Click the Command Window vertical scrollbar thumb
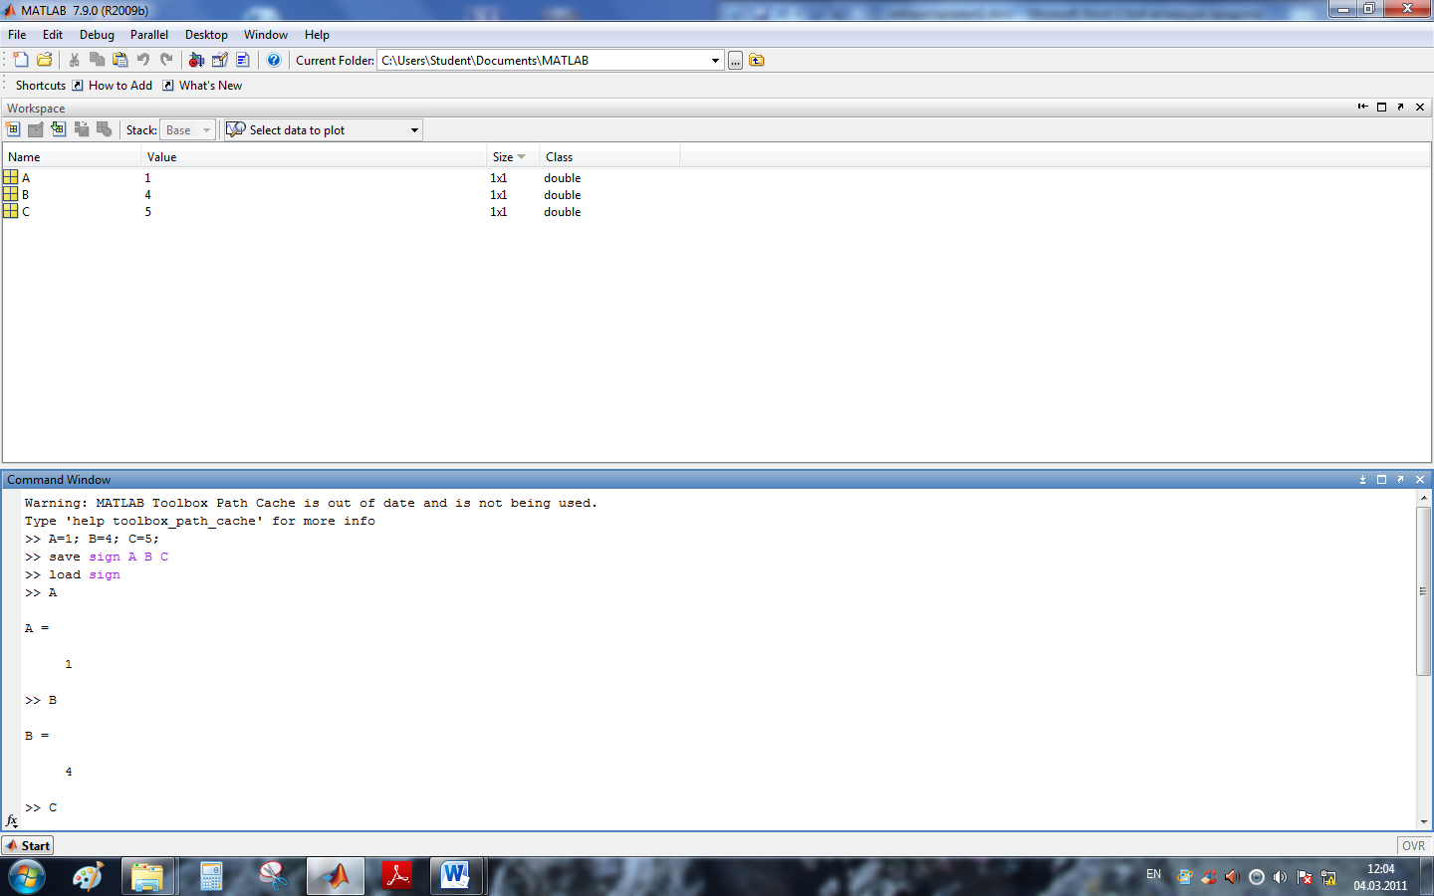The image size is (1434, 896). coord(1423,590)
